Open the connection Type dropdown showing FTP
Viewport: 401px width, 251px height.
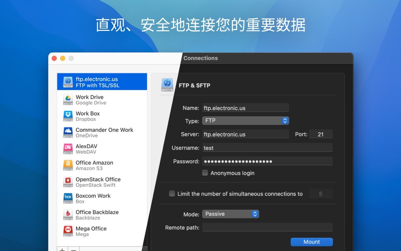coord(246,120)
